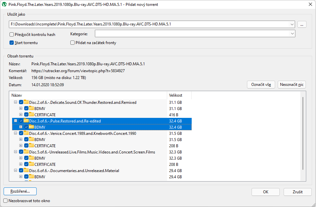This screenshot has width=316, height=207.
Task: Collapse Disc.6.of.6 Documentaries node
Action: tap(15, 170)
